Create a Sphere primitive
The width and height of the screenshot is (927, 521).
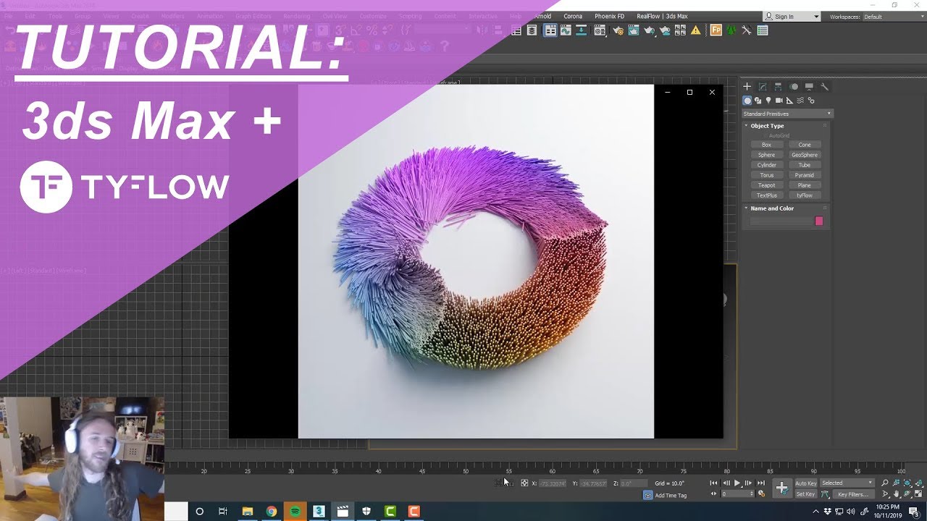(766, 155)
